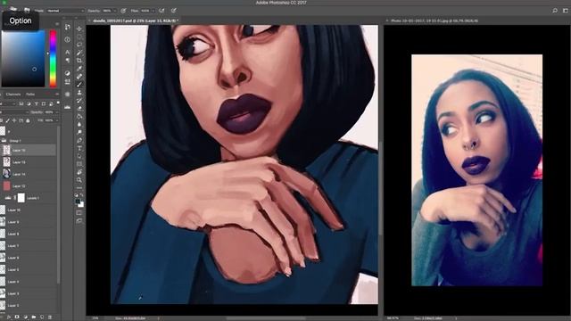Open the Layers panel flyout menu
571x321 pixels.
tap(57, 95)
